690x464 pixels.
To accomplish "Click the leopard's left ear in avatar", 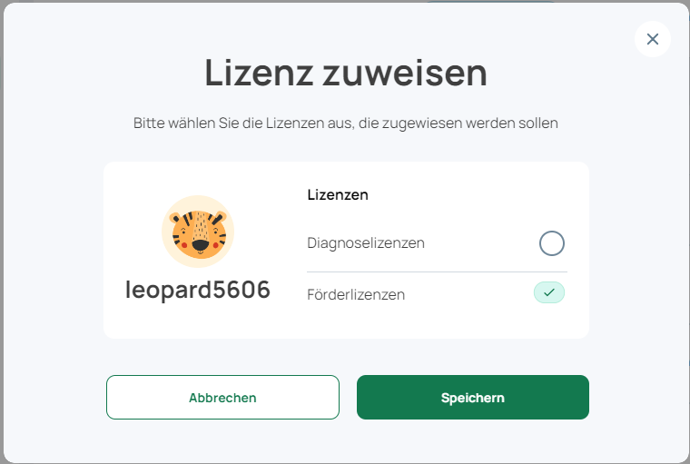I will coord(175,218).
